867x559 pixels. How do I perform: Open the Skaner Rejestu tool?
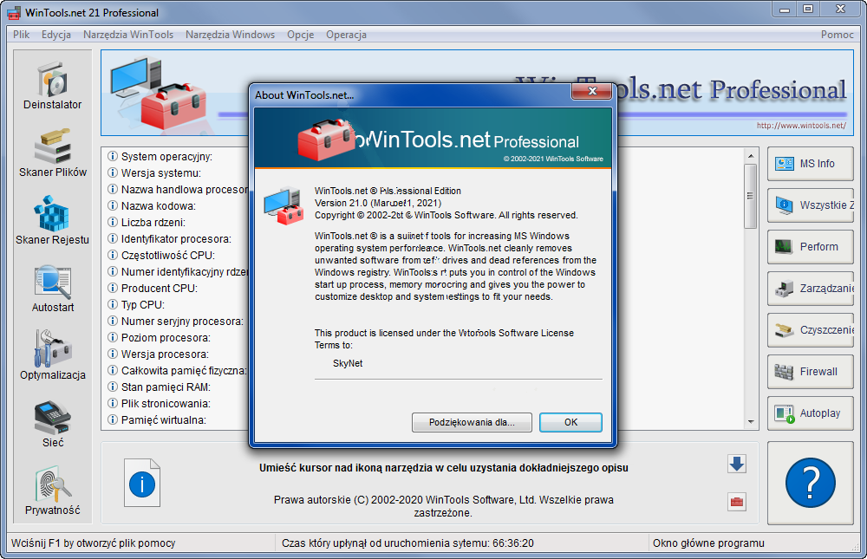click(x=53, y=220)
